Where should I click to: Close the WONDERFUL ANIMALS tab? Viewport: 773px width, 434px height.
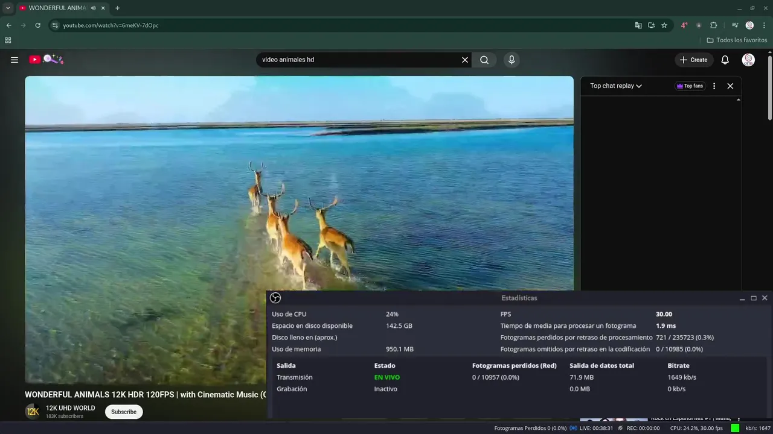[103, 8]
